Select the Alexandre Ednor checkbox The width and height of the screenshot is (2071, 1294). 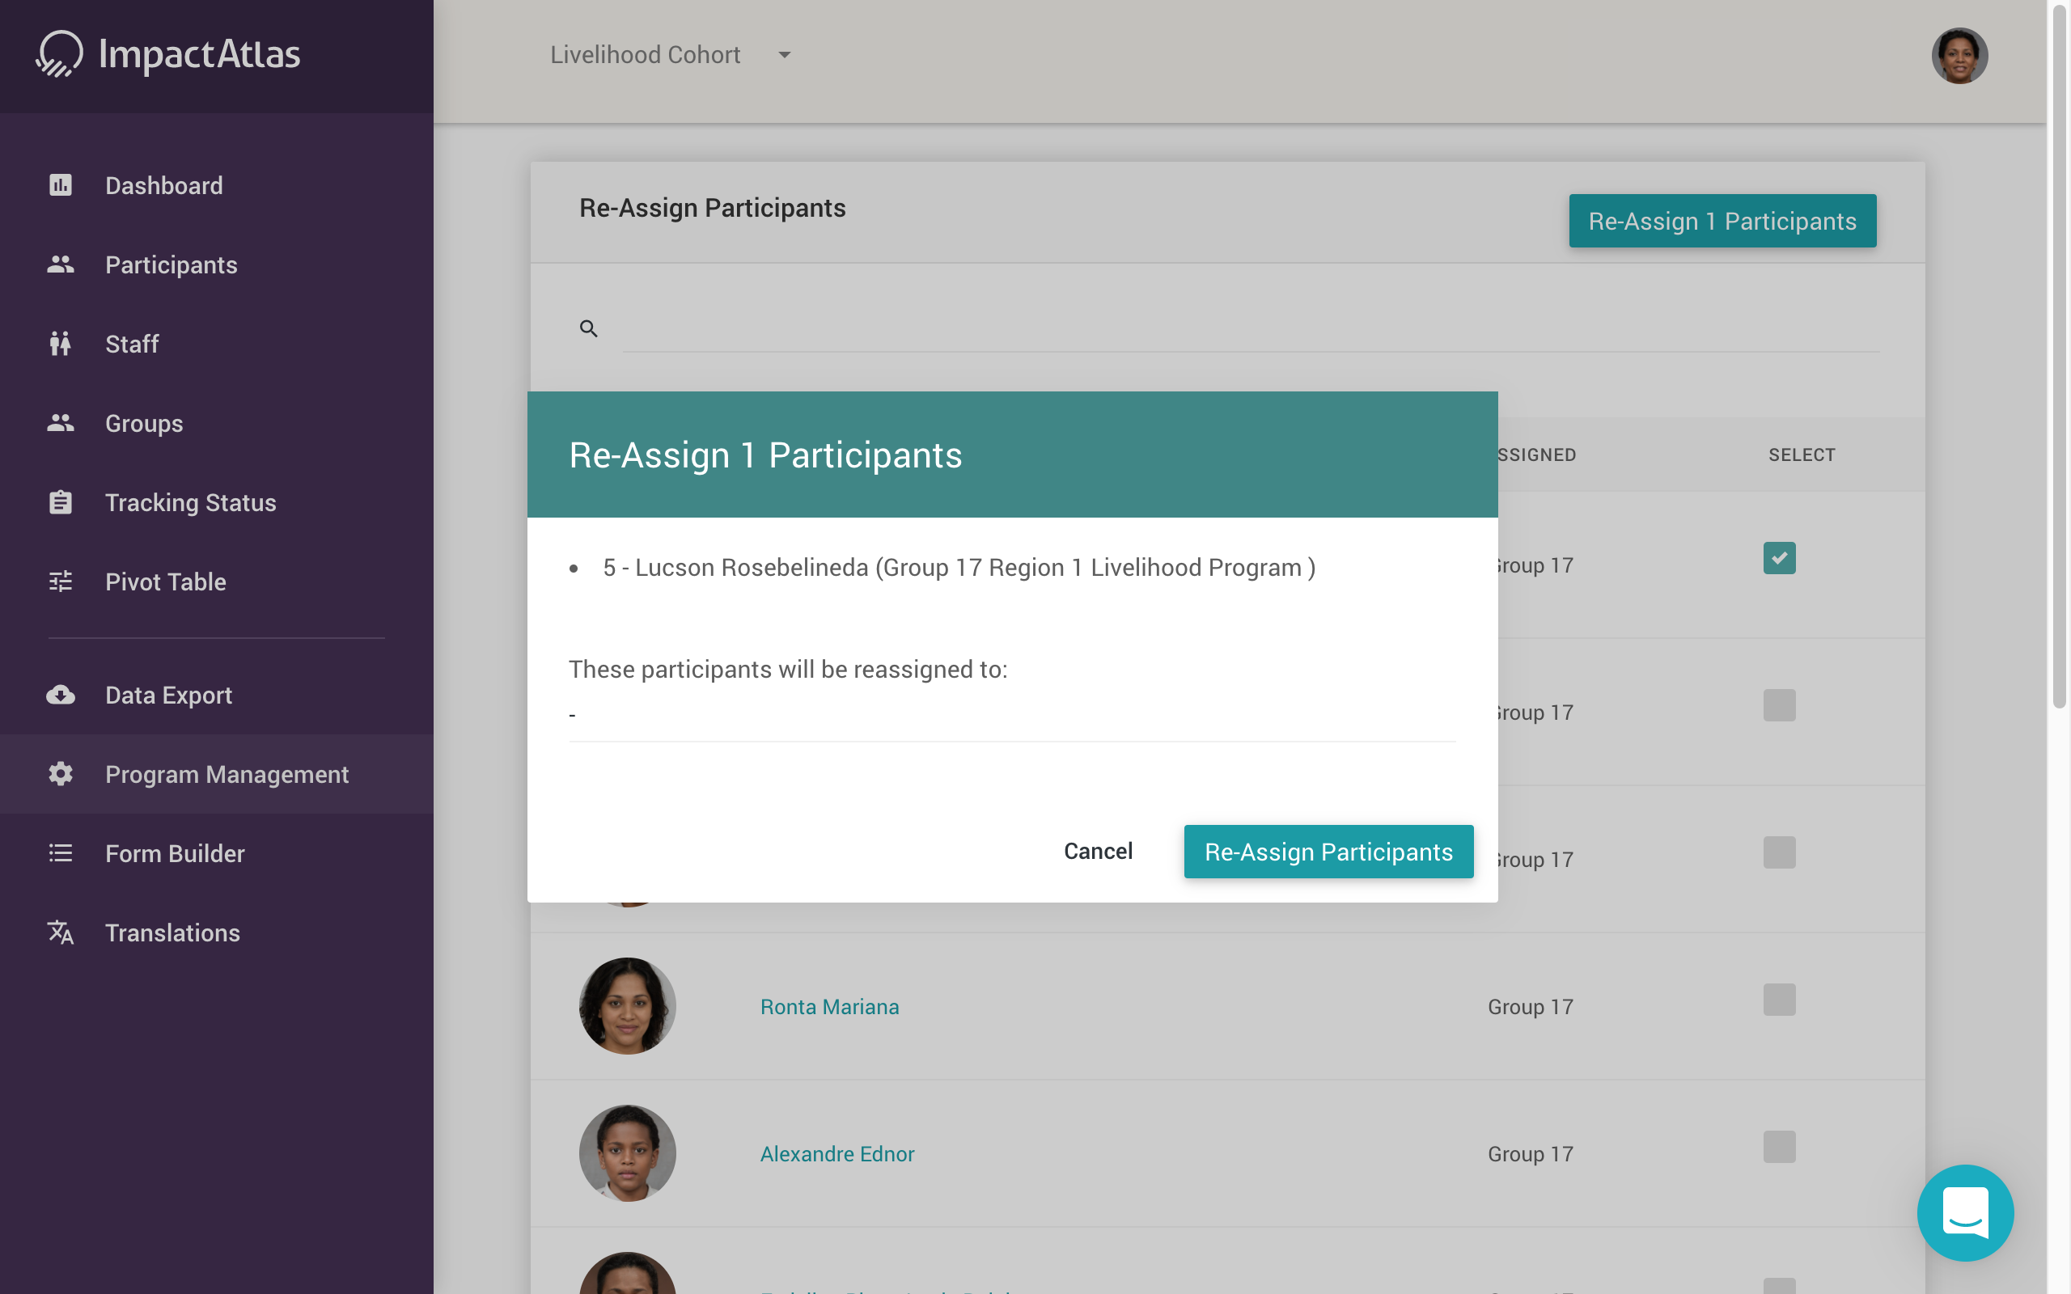click(1779, 1147)
